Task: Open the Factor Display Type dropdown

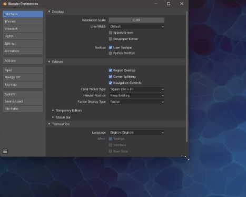Action: pos(136,102)
